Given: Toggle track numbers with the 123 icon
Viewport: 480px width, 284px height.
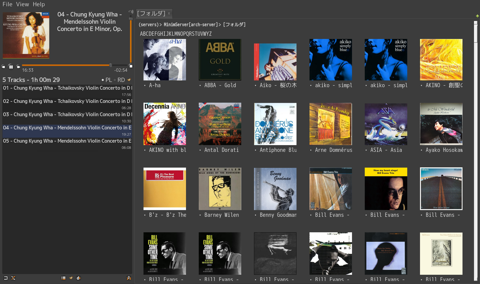Looking at the screenshot, I should click(x=129, y=278).
